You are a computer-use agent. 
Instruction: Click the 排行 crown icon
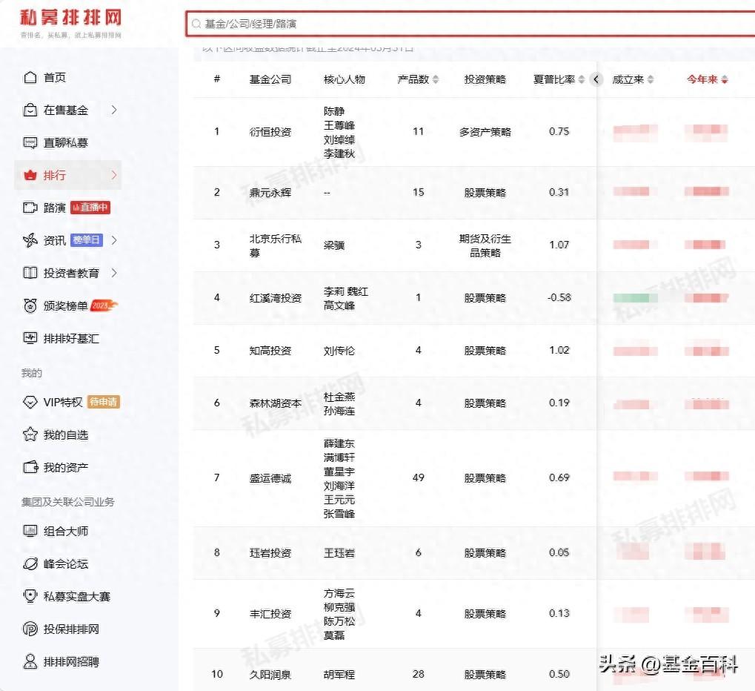(30, 175)
